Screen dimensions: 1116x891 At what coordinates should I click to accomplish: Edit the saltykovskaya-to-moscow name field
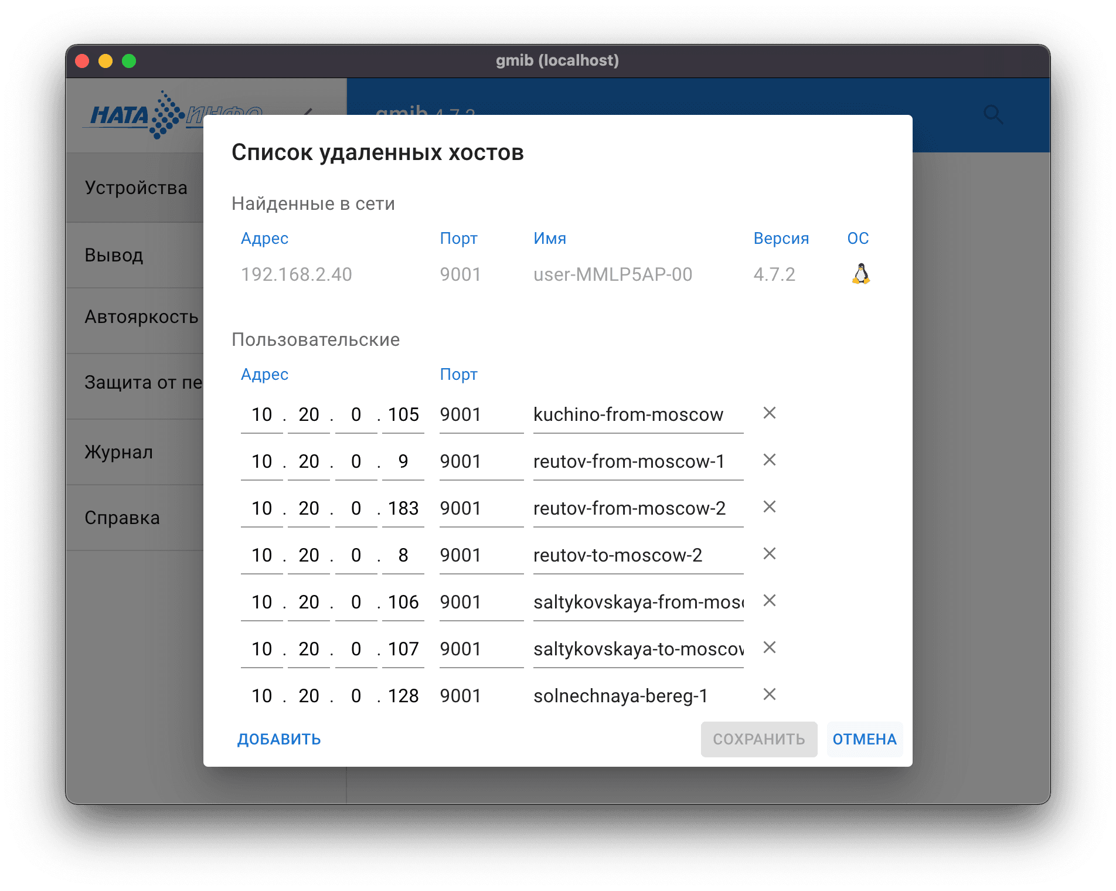638,649
